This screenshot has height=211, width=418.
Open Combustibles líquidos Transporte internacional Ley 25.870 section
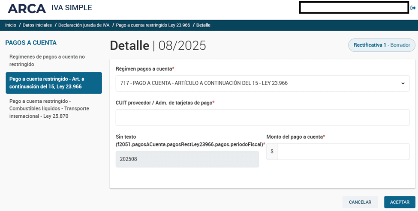[49, 108]
